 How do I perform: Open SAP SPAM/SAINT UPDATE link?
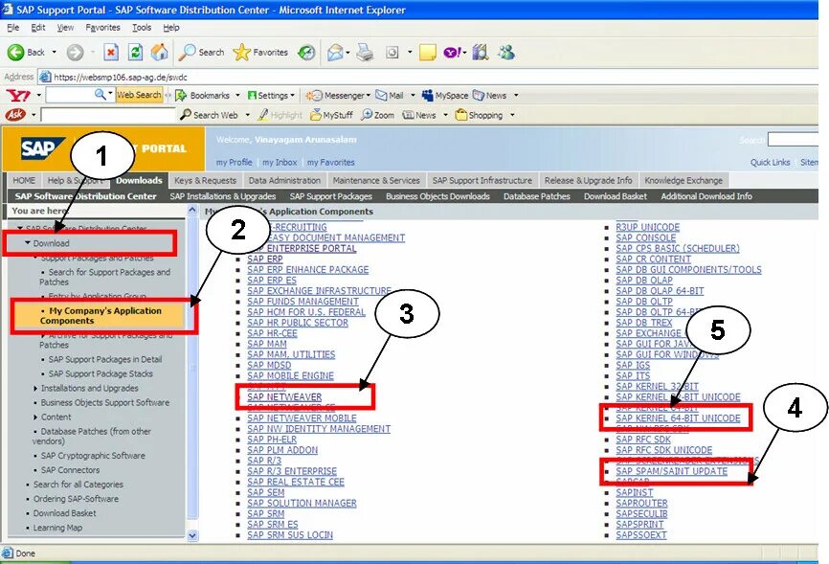[x=671, y=471]
